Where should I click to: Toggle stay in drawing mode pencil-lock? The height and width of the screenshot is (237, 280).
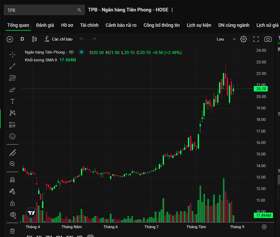tap(12, 191)
